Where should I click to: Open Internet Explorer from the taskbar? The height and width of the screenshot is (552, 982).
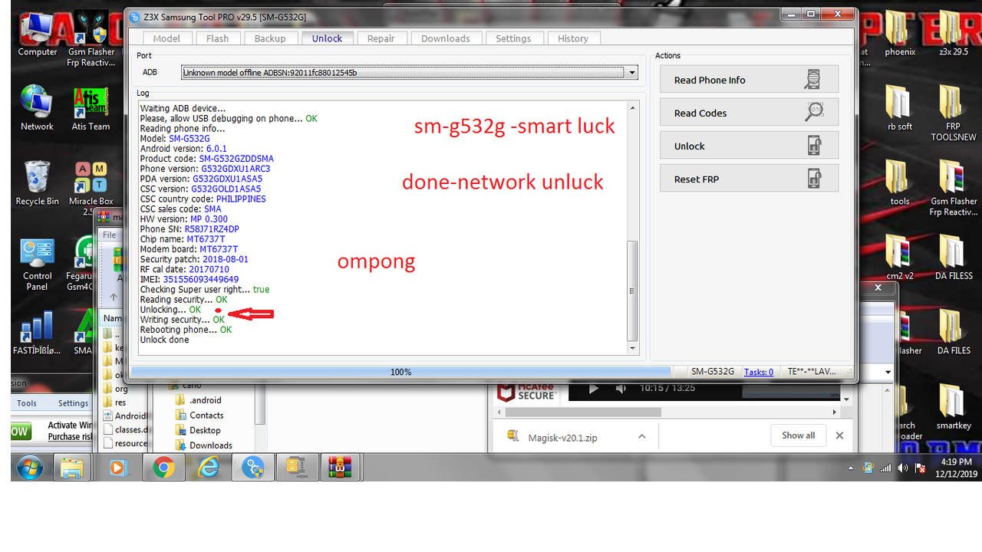[x=208, y=467]
